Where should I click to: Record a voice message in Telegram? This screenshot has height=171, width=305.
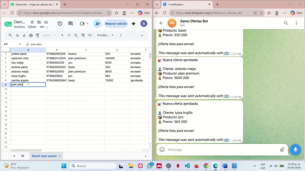point(295,149)
